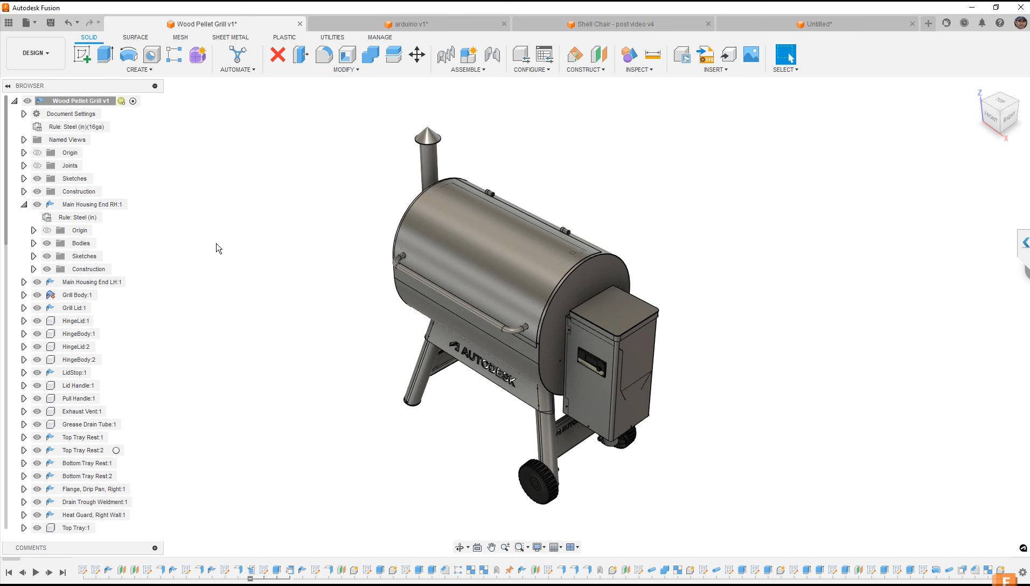Viewport: 1030px width, 586px height.
Task: Expand the Named Views folder
Action: tap(24, 140)
